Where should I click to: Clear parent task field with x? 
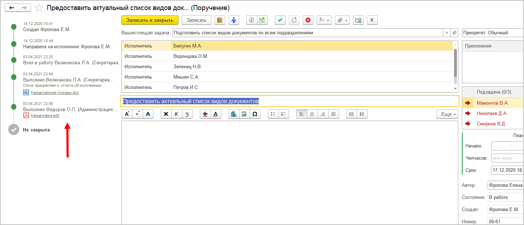click(447, 32)
